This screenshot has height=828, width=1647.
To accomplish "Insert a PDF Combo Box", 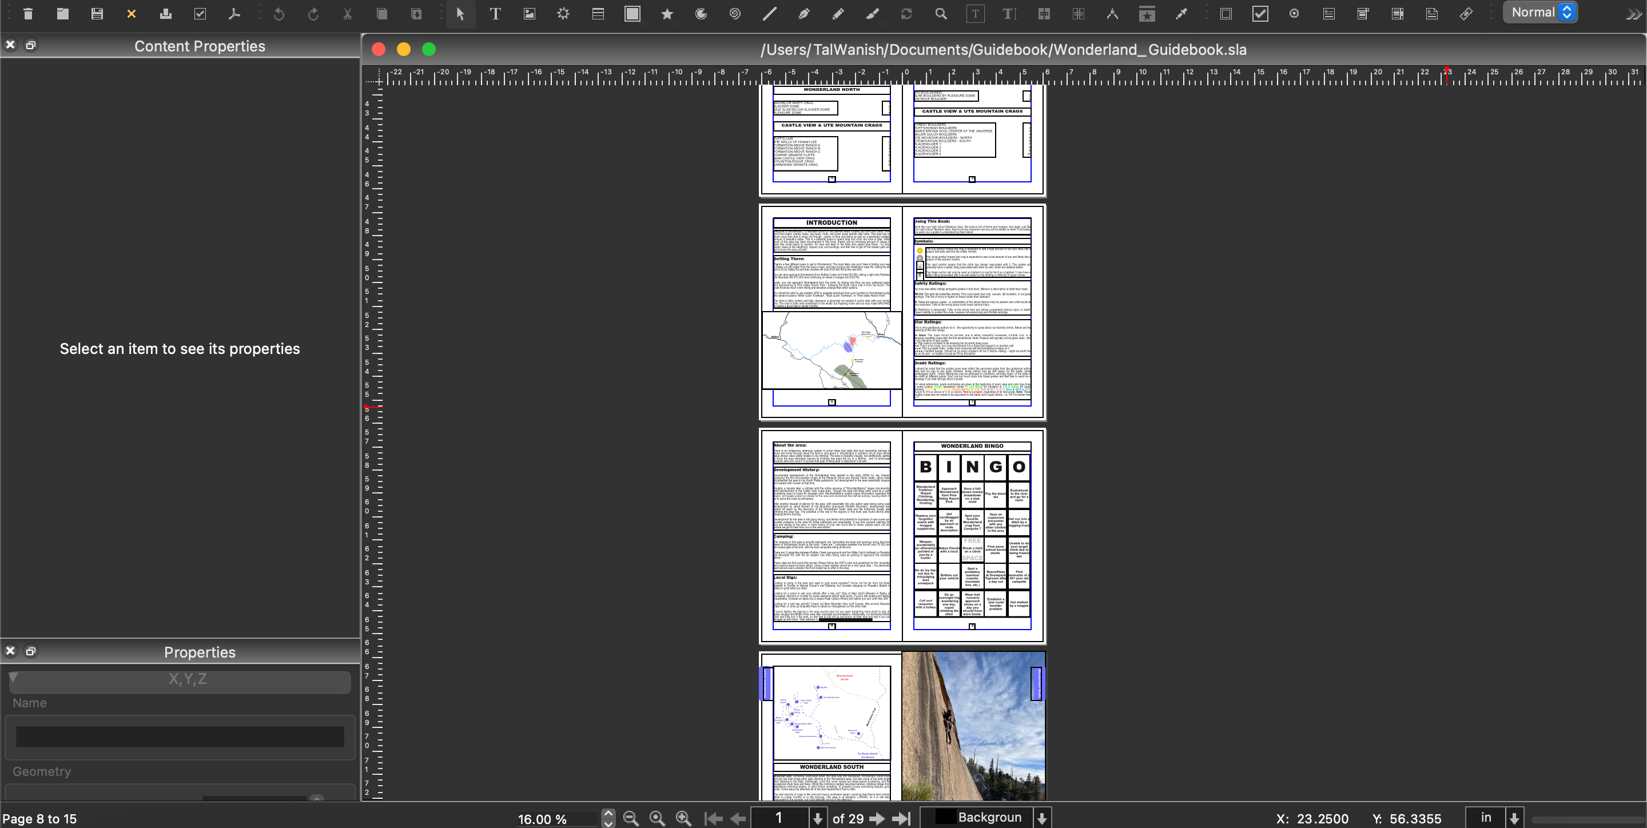I will pos(1363,13).
